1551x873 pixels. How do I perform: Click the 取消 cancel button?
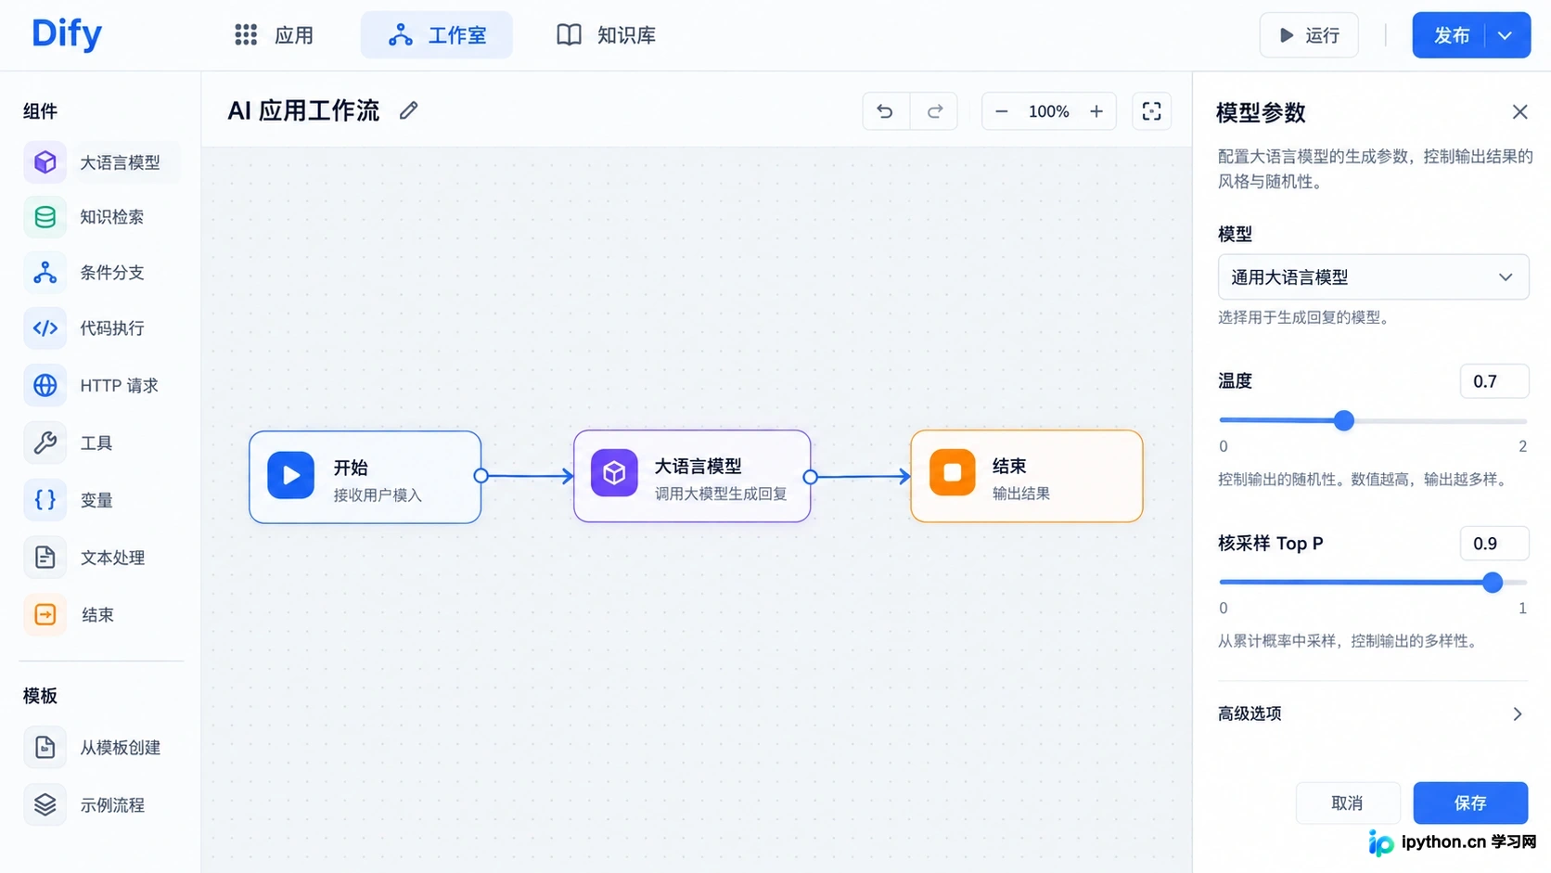click(x=1347, y=802)
